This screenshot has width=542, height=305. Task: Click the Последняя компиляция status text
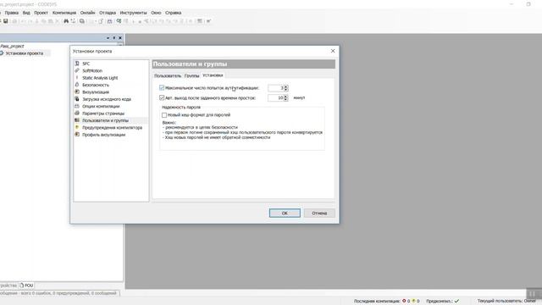pyautogui.click(x=377, y=301)
